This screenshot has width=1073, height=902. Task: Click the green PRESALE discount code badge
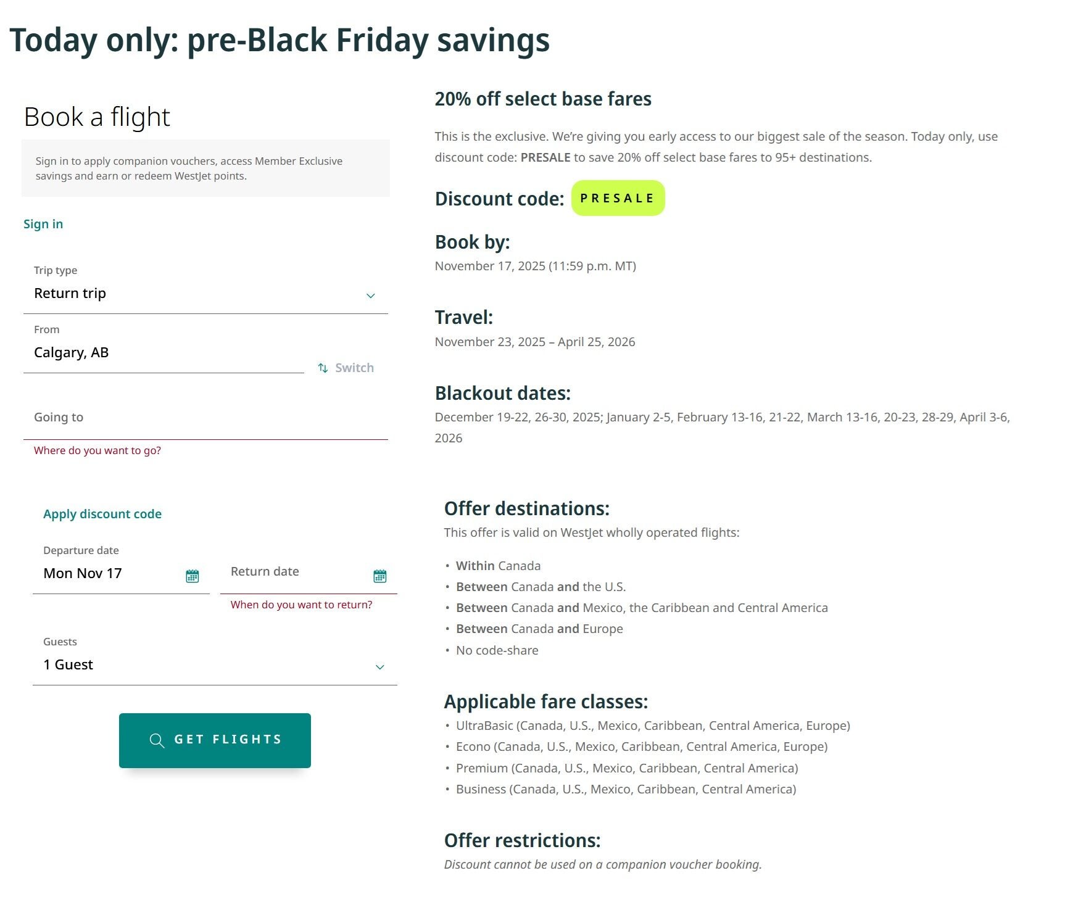(x=618, y=198)
